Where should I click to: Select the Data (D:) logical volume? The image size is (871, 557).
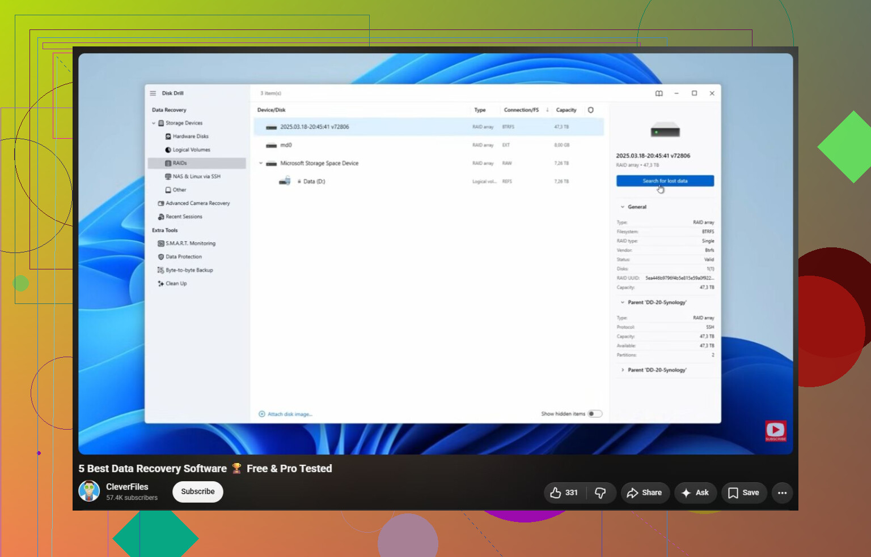point(429,182)
